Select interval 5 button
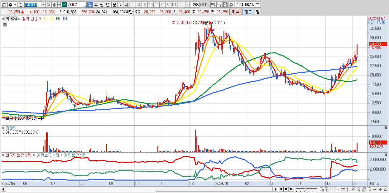This screenshot has height=193, width=389. point(144,5)
